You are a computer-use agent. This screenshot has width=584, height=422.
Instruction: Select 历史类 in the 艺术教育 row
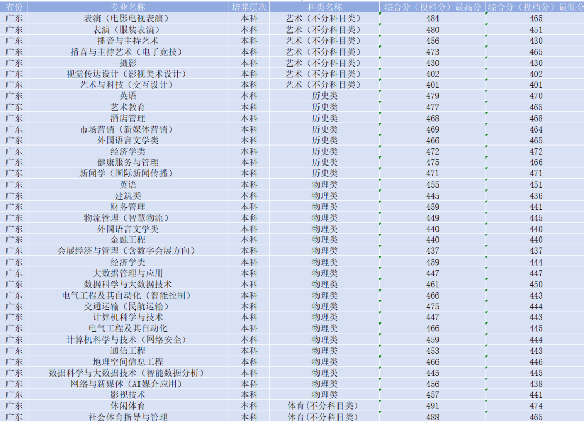coord(324,107)
